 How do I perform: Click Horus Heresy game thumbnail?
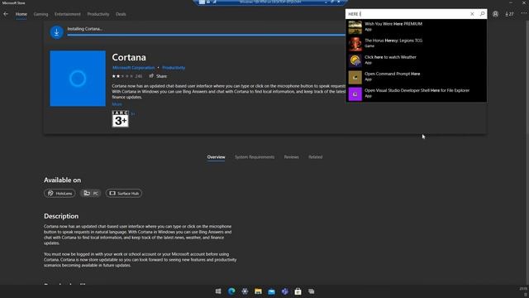pyautogui.click(x=355, y=44)
